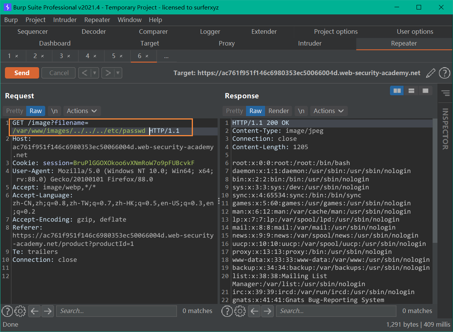Image resolution: width=453 pixels, height=332 pixels.
Task: Go to the Proxy tab
Action: tap(226, 43)
